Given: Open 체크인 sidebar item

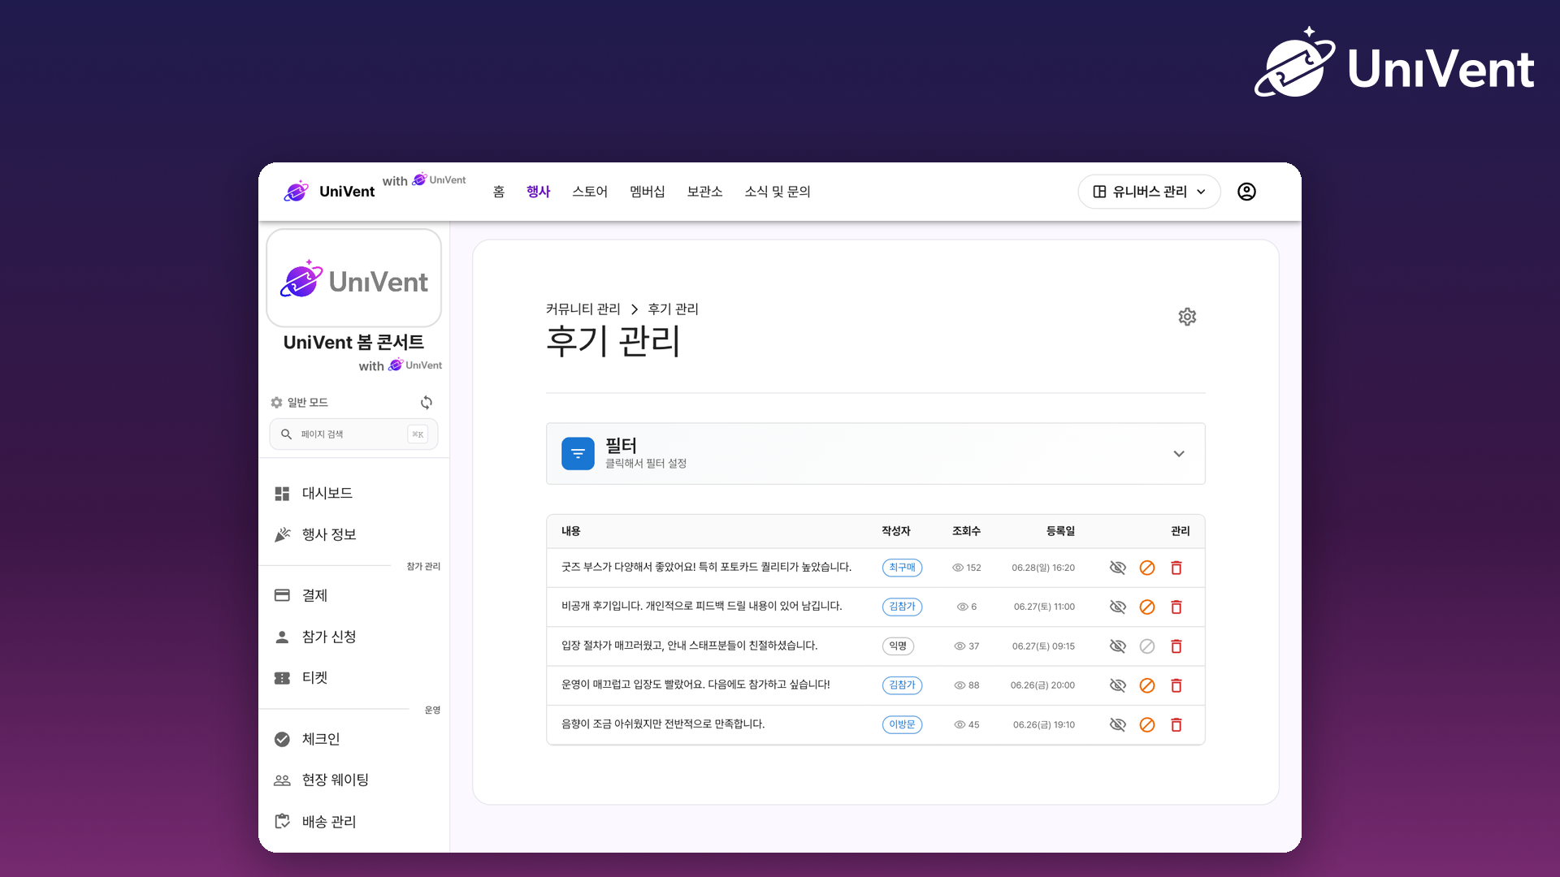Looking at the screenshot, I should (353, 739).
